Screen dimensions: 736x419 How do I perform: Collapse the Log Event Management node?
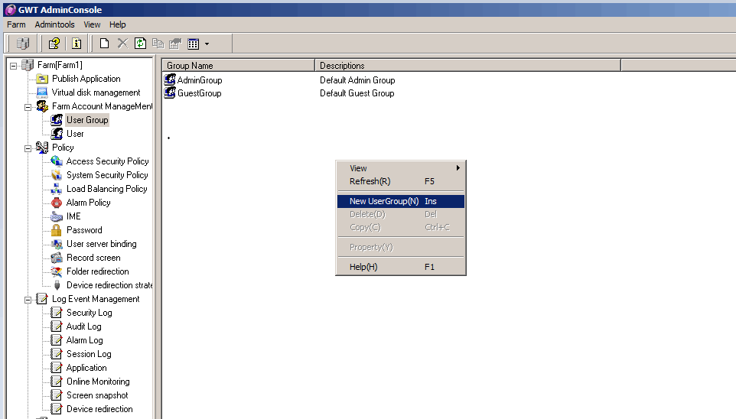click(28, 299)
